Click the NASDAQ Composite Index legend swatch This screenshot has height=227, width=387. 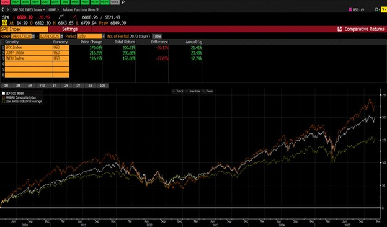(x=4, y=97)
